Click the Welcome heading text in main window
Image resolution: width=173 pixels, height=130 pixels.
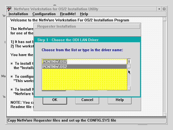pyautogui.click(x=70, y=20)
